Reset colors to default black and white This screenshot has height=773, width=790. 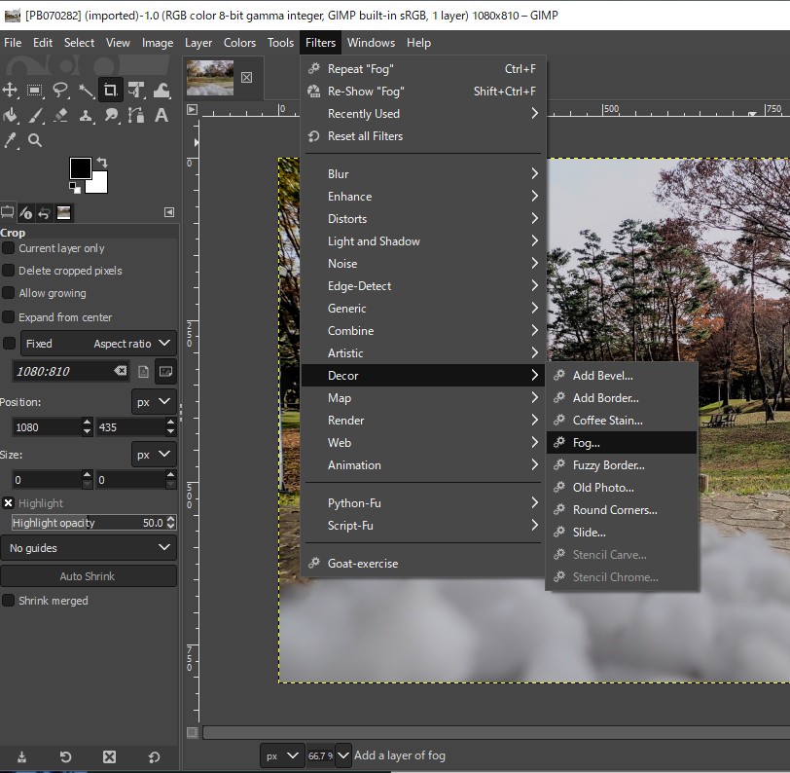pos(75,188)
